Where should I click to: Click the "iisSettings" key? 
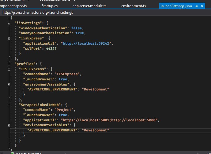28,23
